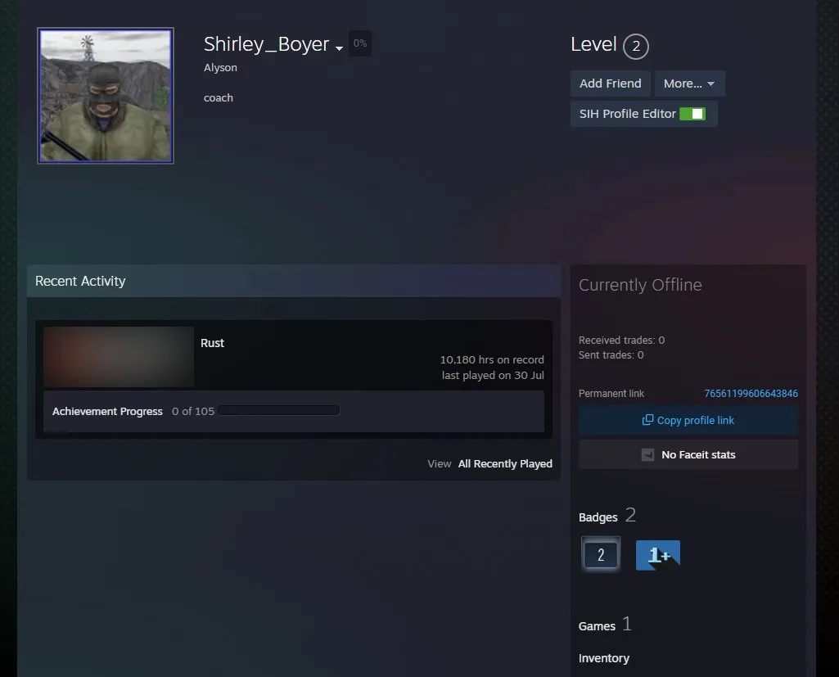Screen dimensions: 839x677
Task: Click the 0% indicator next to username
Action: 360,43
